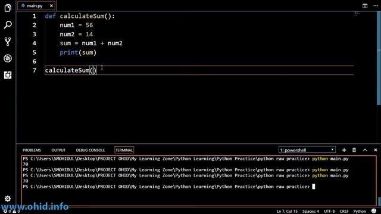Click the Split Editor icon

[365, 5]
